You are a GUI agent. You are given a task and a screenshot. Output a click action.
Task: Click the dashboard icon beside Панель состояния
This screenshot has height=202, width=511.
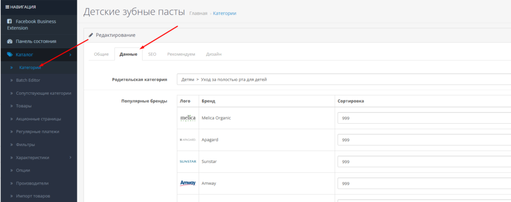[x=9, y=41]
